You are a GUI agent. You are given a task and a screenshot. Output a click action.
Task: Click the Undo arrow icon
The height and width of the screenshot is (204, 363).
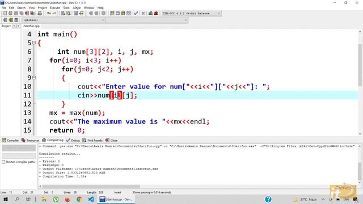tap(49, 14)
